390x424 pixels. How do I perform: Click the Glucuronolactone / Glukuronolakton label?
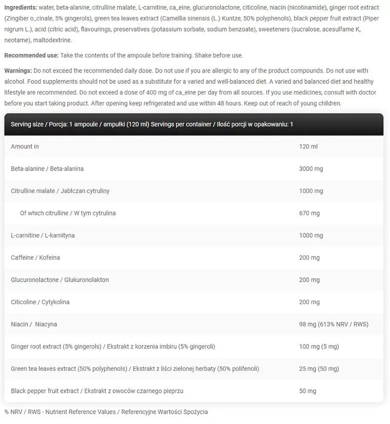click(60, 280)
